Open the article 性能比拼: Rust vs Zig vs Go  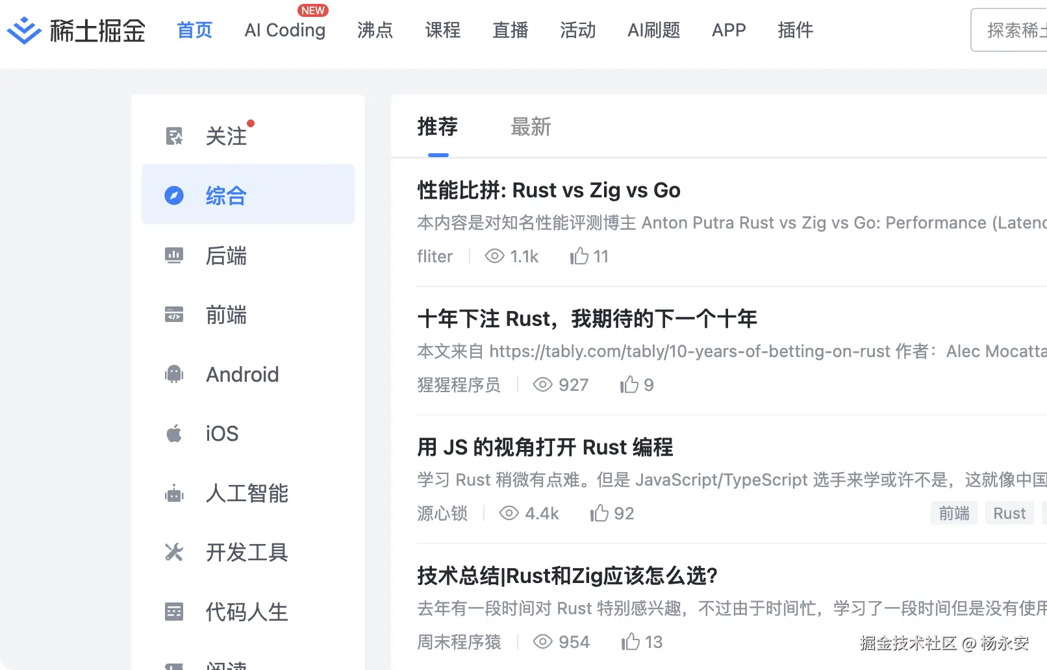[x=548, y=190]
